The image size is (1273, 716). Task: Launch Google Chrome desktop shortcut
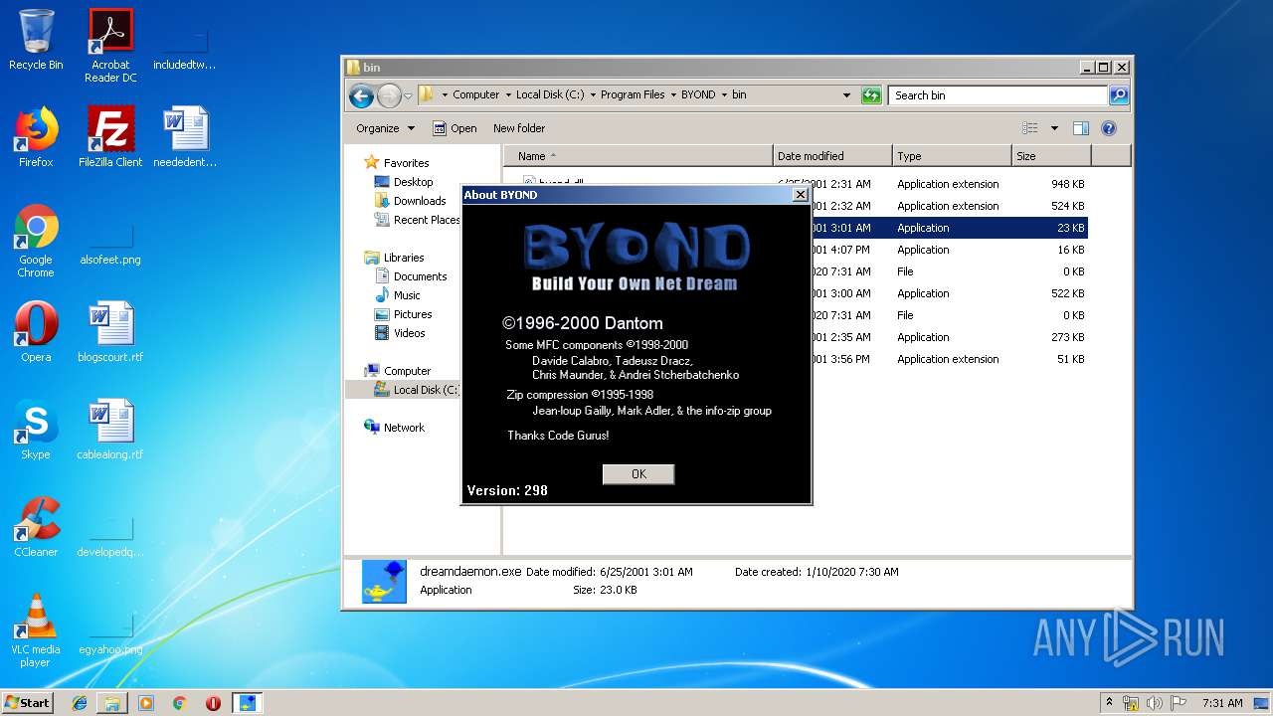point(36,241)
